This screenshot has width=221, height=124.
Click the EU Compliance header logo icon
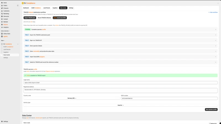point(23,3)
